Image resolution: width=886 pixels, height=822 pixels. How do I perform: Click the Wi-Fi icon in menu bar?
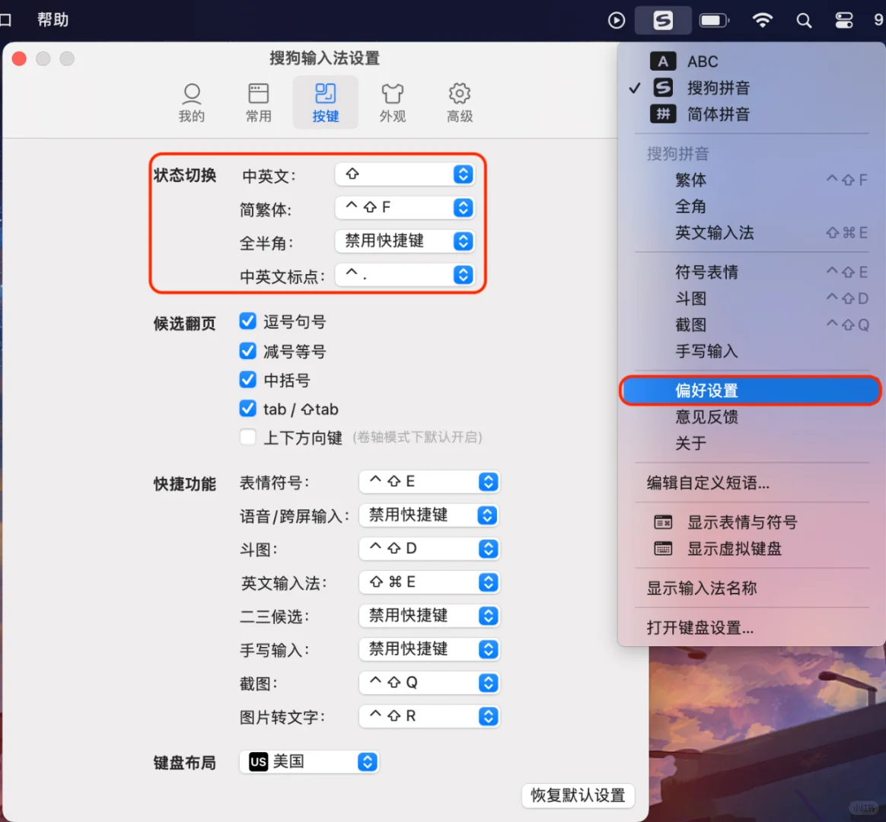point(763,21)
